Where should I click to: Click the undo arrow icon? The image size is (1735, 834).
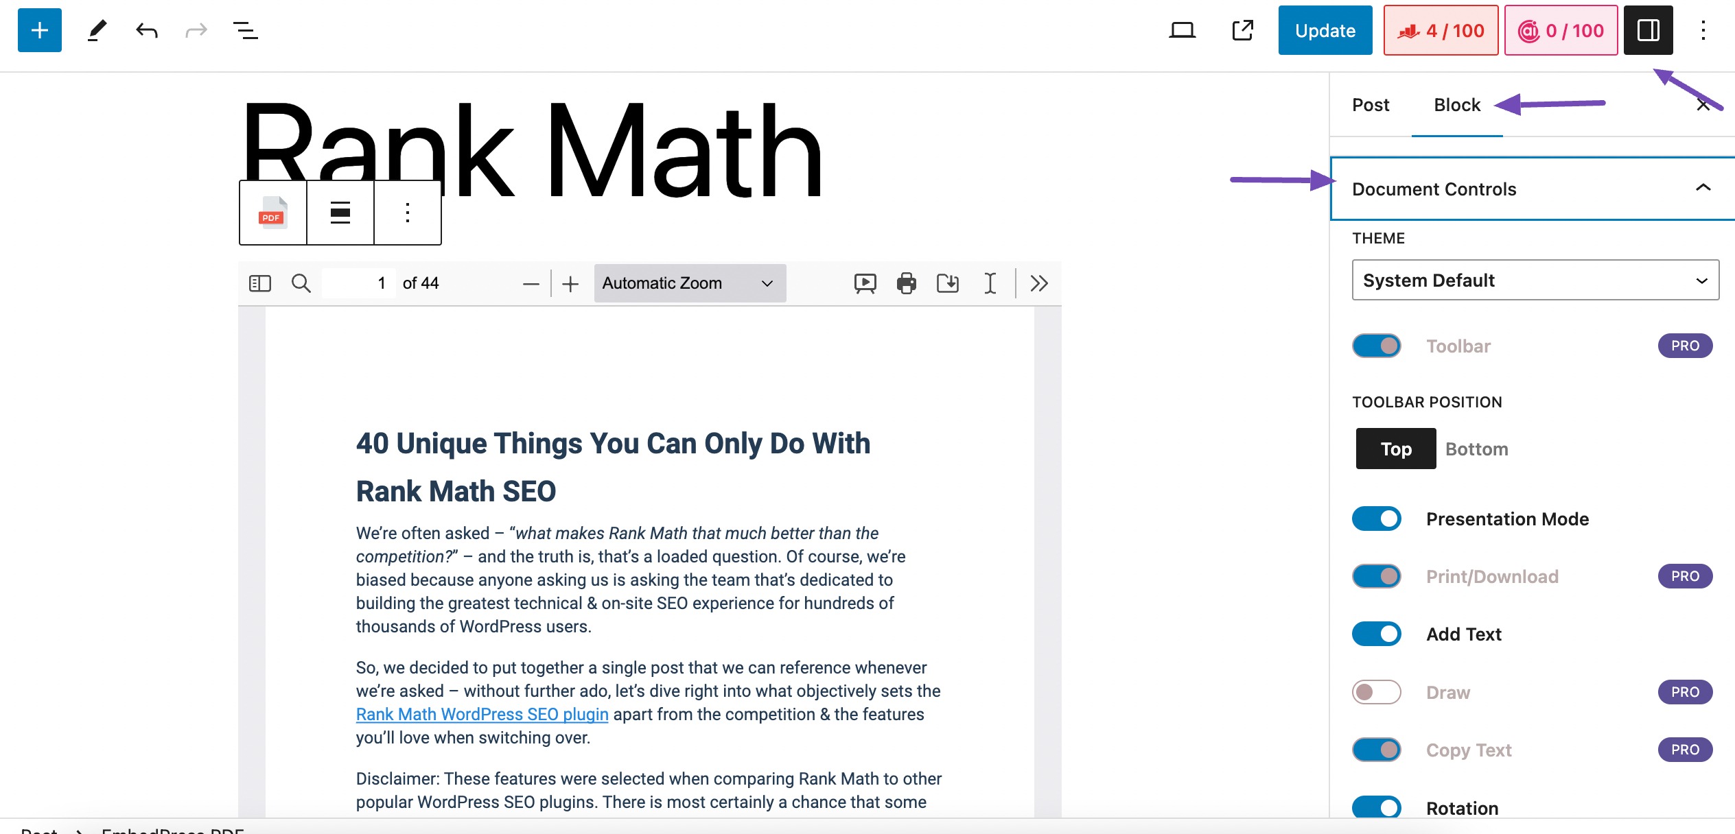coord(147,30)
